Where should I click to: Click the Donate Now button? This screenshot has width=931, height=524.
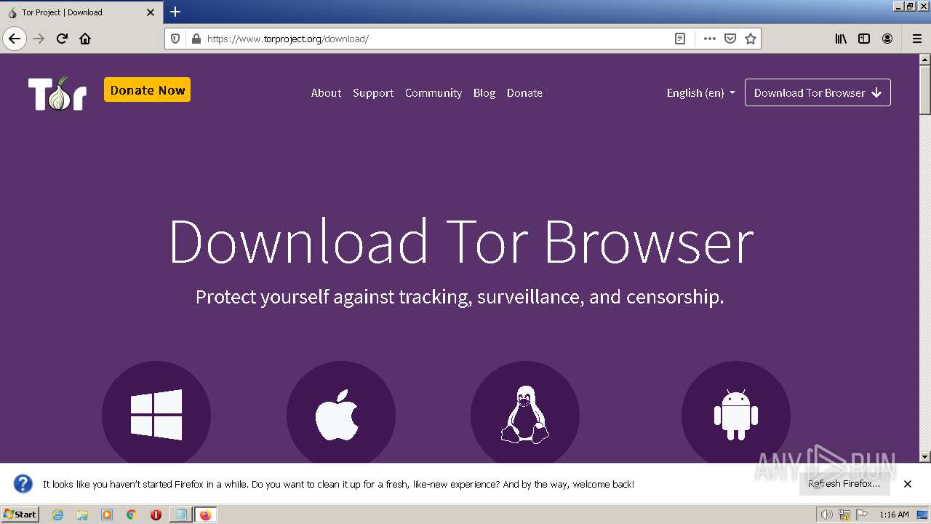pyautogui.click(x=147, y=90)
